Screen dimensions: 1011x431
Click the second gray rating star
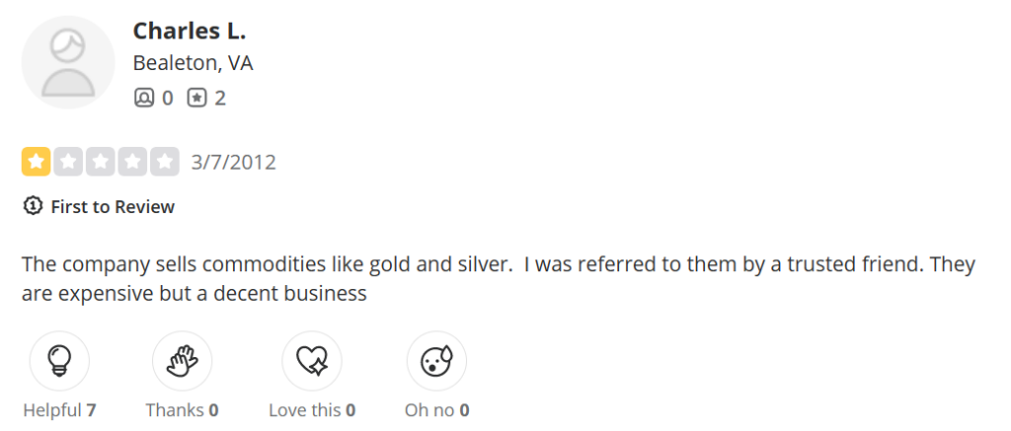point(68,162)
